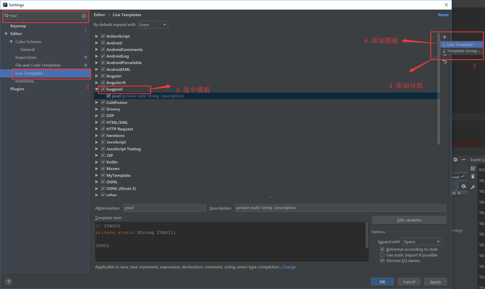Screen dimensions: 485x289
Task: Open the By default expand with Enter dropdown
Action: pyautogui.click(x=153, y=25)
